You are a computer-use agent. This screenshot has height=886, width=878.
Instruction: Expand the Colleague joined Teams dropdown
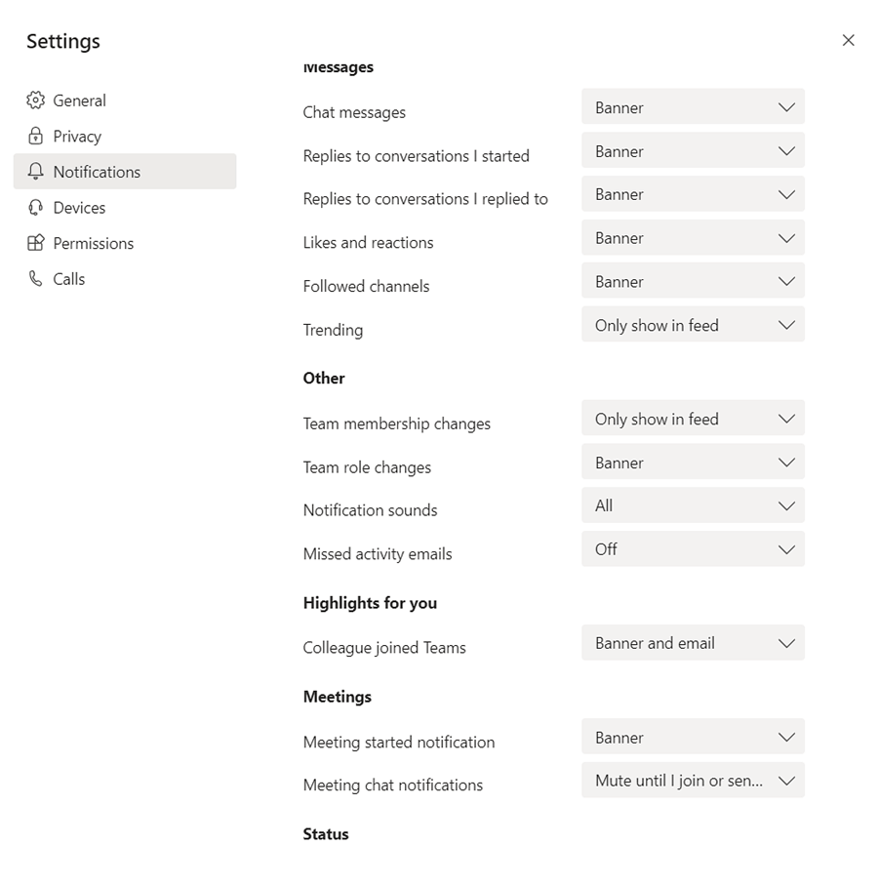[693, 642]
